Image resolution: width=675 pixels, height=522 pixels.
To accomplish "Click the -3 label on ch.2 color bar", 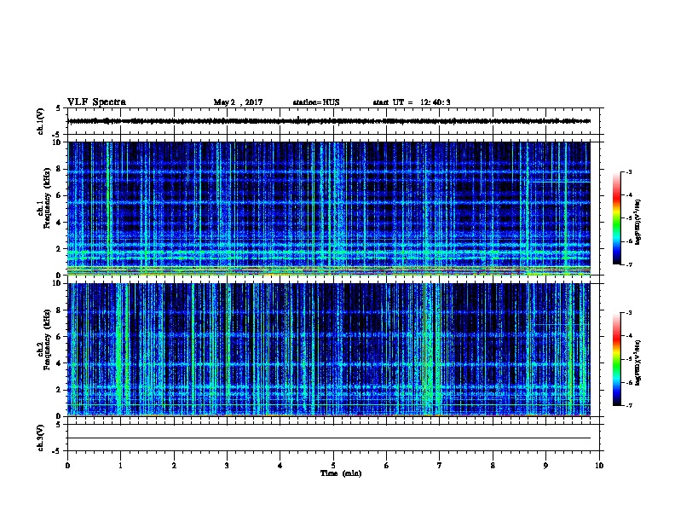I will pos(628,313).
